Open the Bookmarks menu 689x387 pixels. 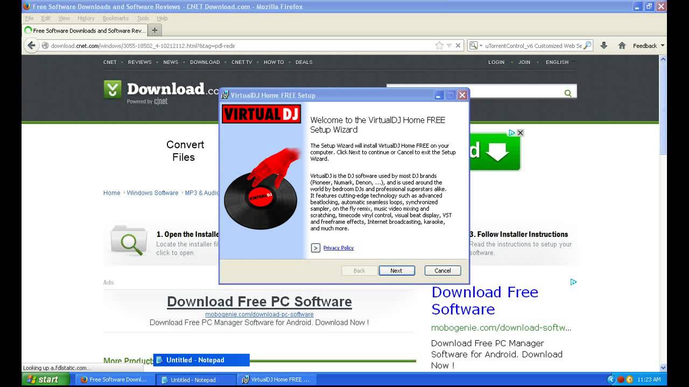116,18
